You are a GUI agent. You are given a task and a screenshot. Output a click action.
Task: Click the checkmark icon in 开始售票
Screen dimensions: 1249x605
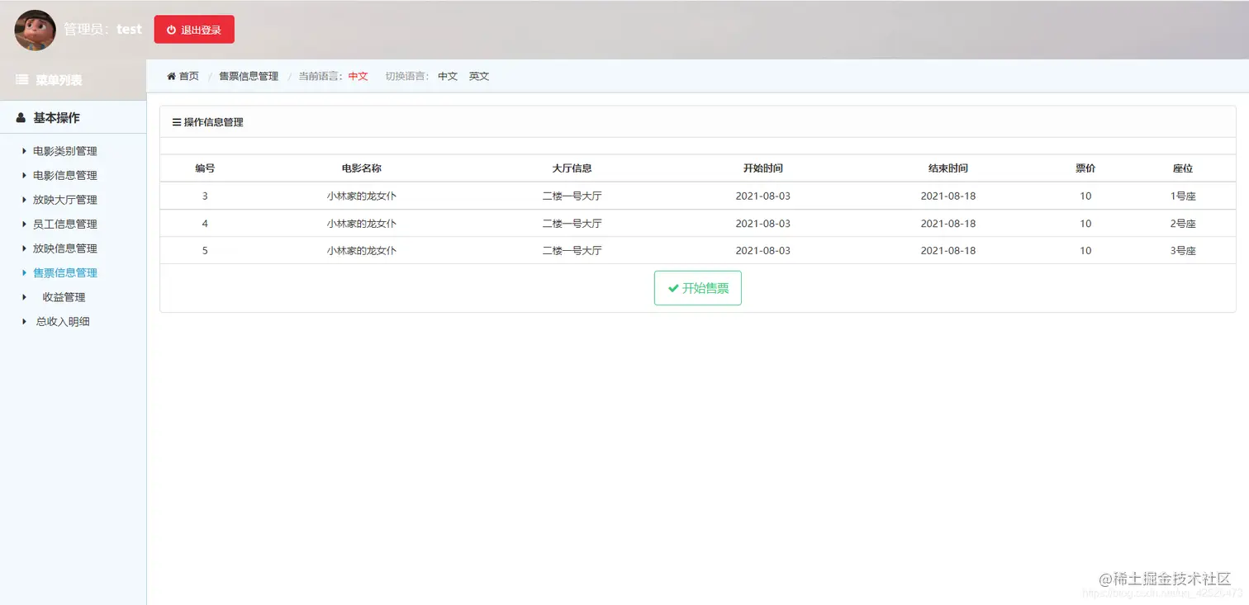pyautogui.click(x=673, y=288)
